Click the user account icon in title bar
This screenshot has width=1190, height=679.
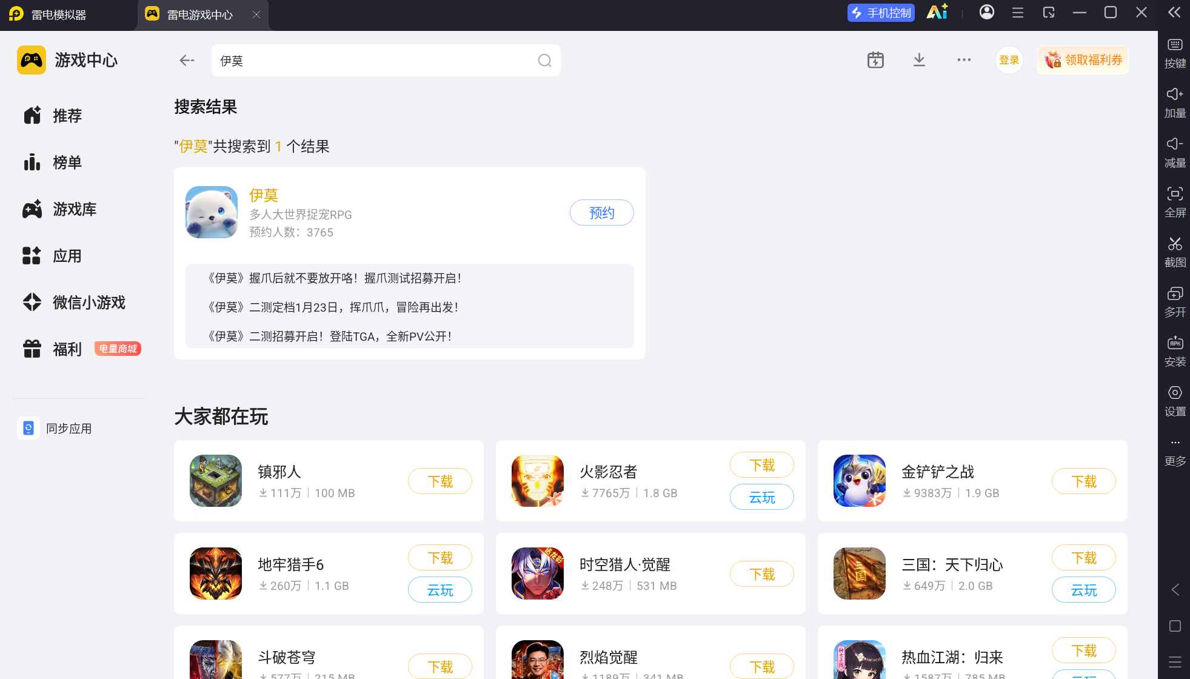click(x=987, y=12)
